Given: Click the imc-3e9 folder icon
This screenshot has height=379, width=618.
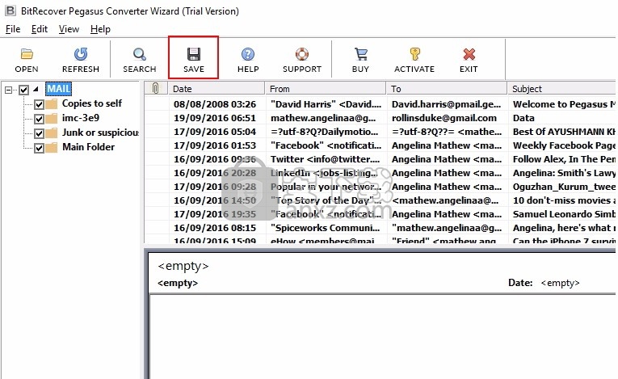Looking at the screenshot, I should 51,118.
